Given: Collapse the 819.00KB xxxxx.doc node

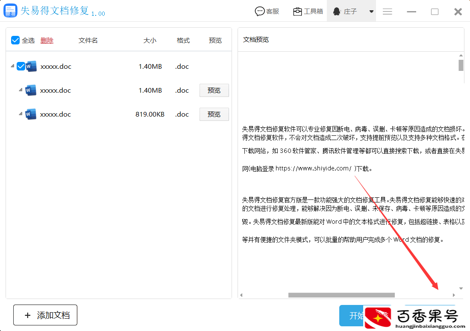Looking at the screenshot, I should click(21, 114).
